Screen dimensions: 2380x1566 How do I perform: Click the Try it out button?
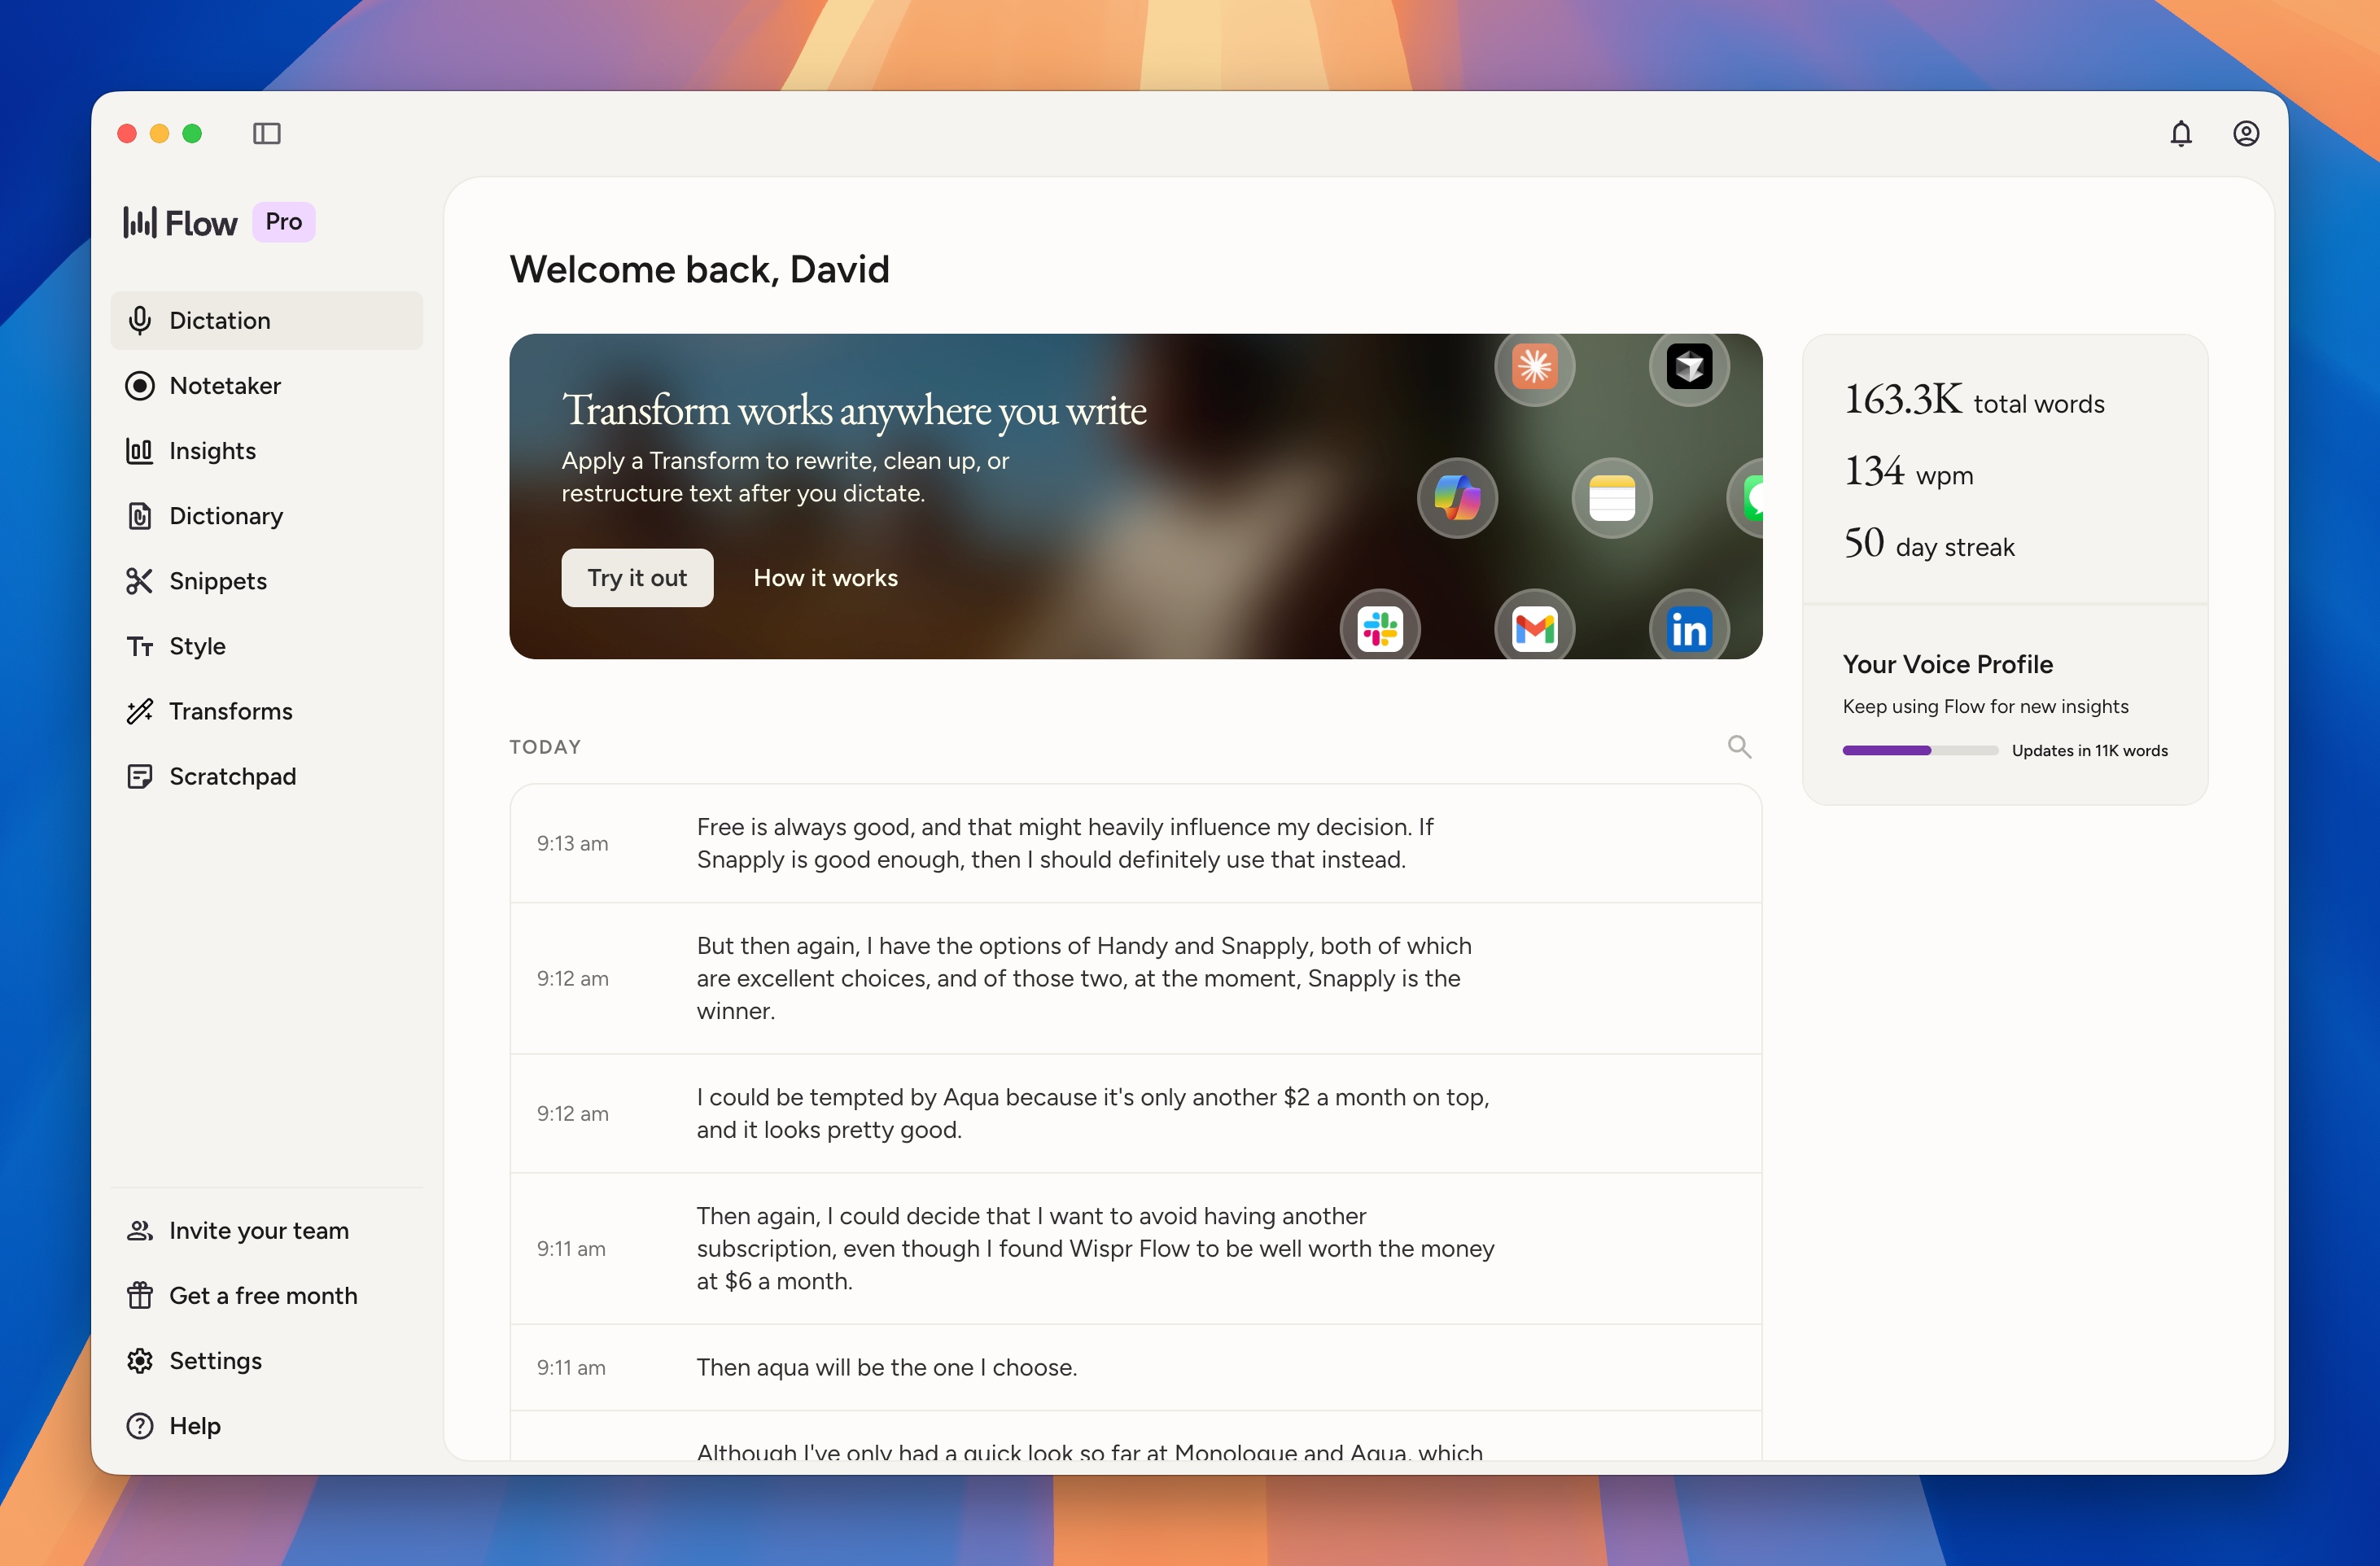637,577
